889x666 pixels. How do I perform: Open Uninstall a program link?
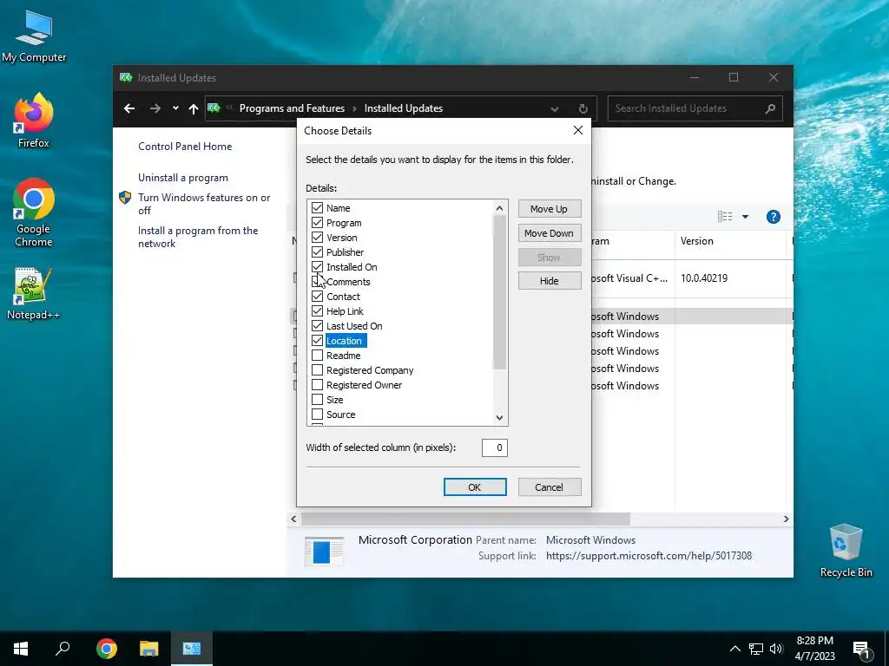[x=183, y=178]
